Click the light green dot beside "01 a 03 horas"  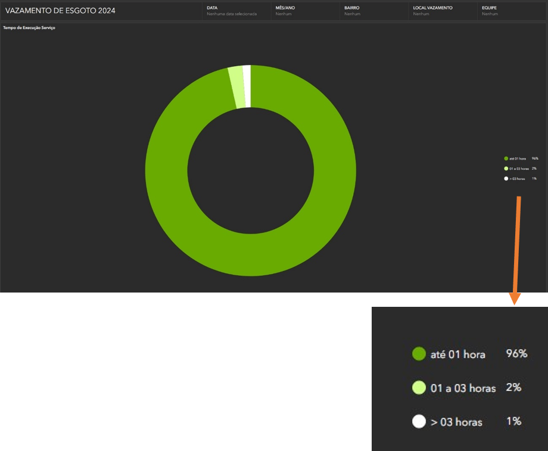click(506, 169)
